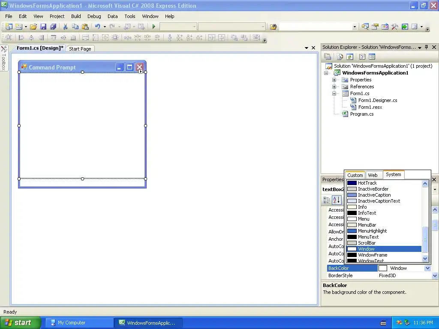Screen dimensions: 439x329
Task: Select the InactiveCaption system color
Action: point(384,195)
